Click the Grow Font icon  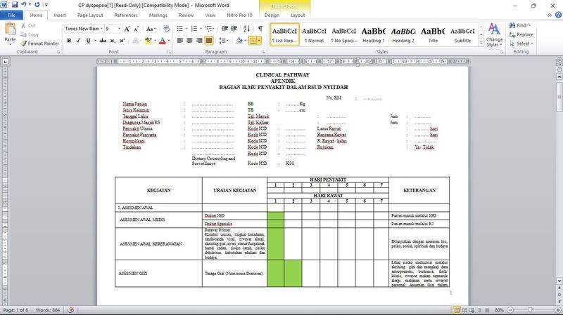pos(127,29)
